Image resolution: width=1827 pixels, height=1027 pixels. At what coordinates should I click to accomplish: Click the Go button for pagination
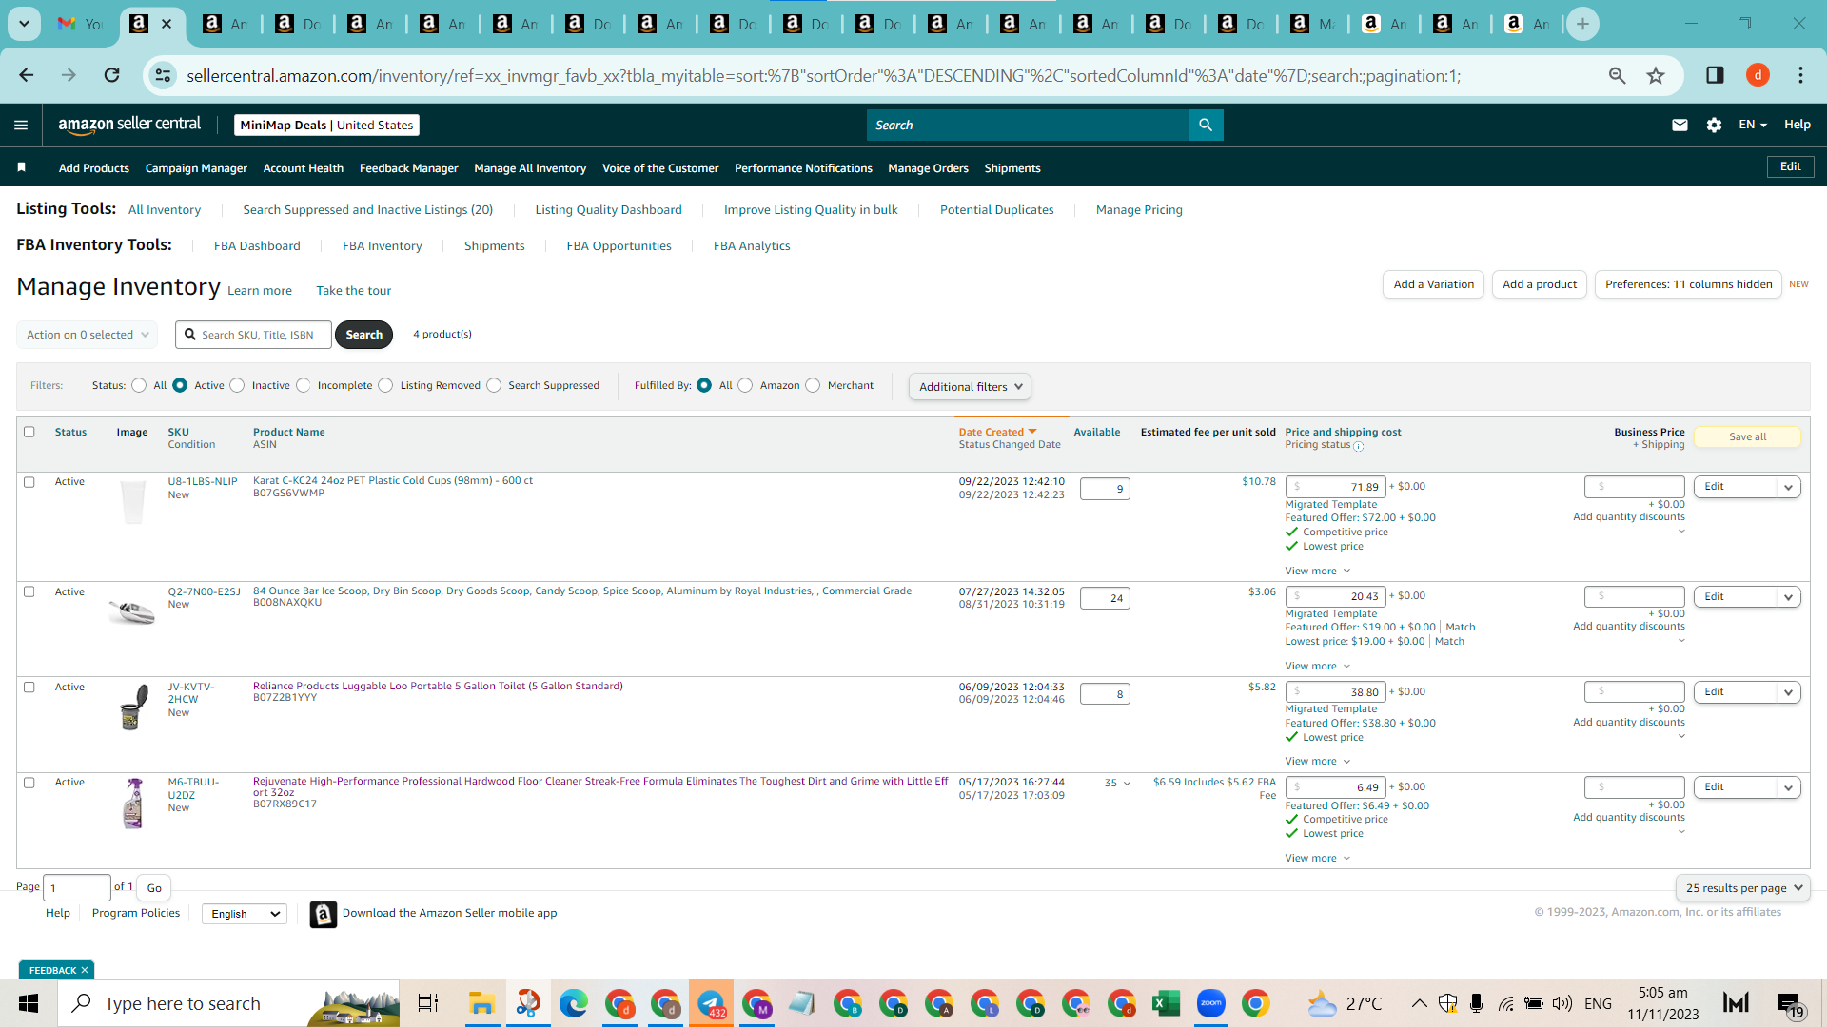(x=154, y=888)
